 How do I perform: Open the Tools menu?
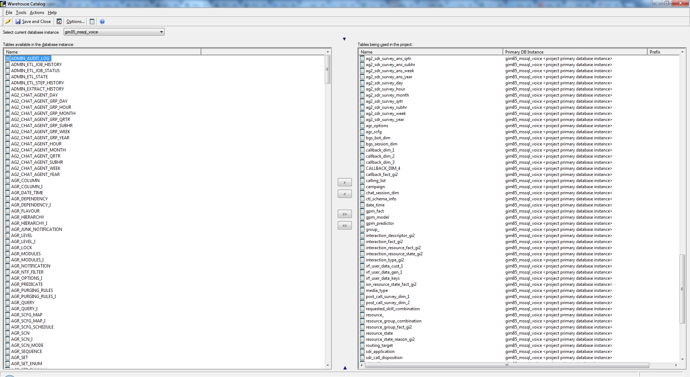[21, 13]
